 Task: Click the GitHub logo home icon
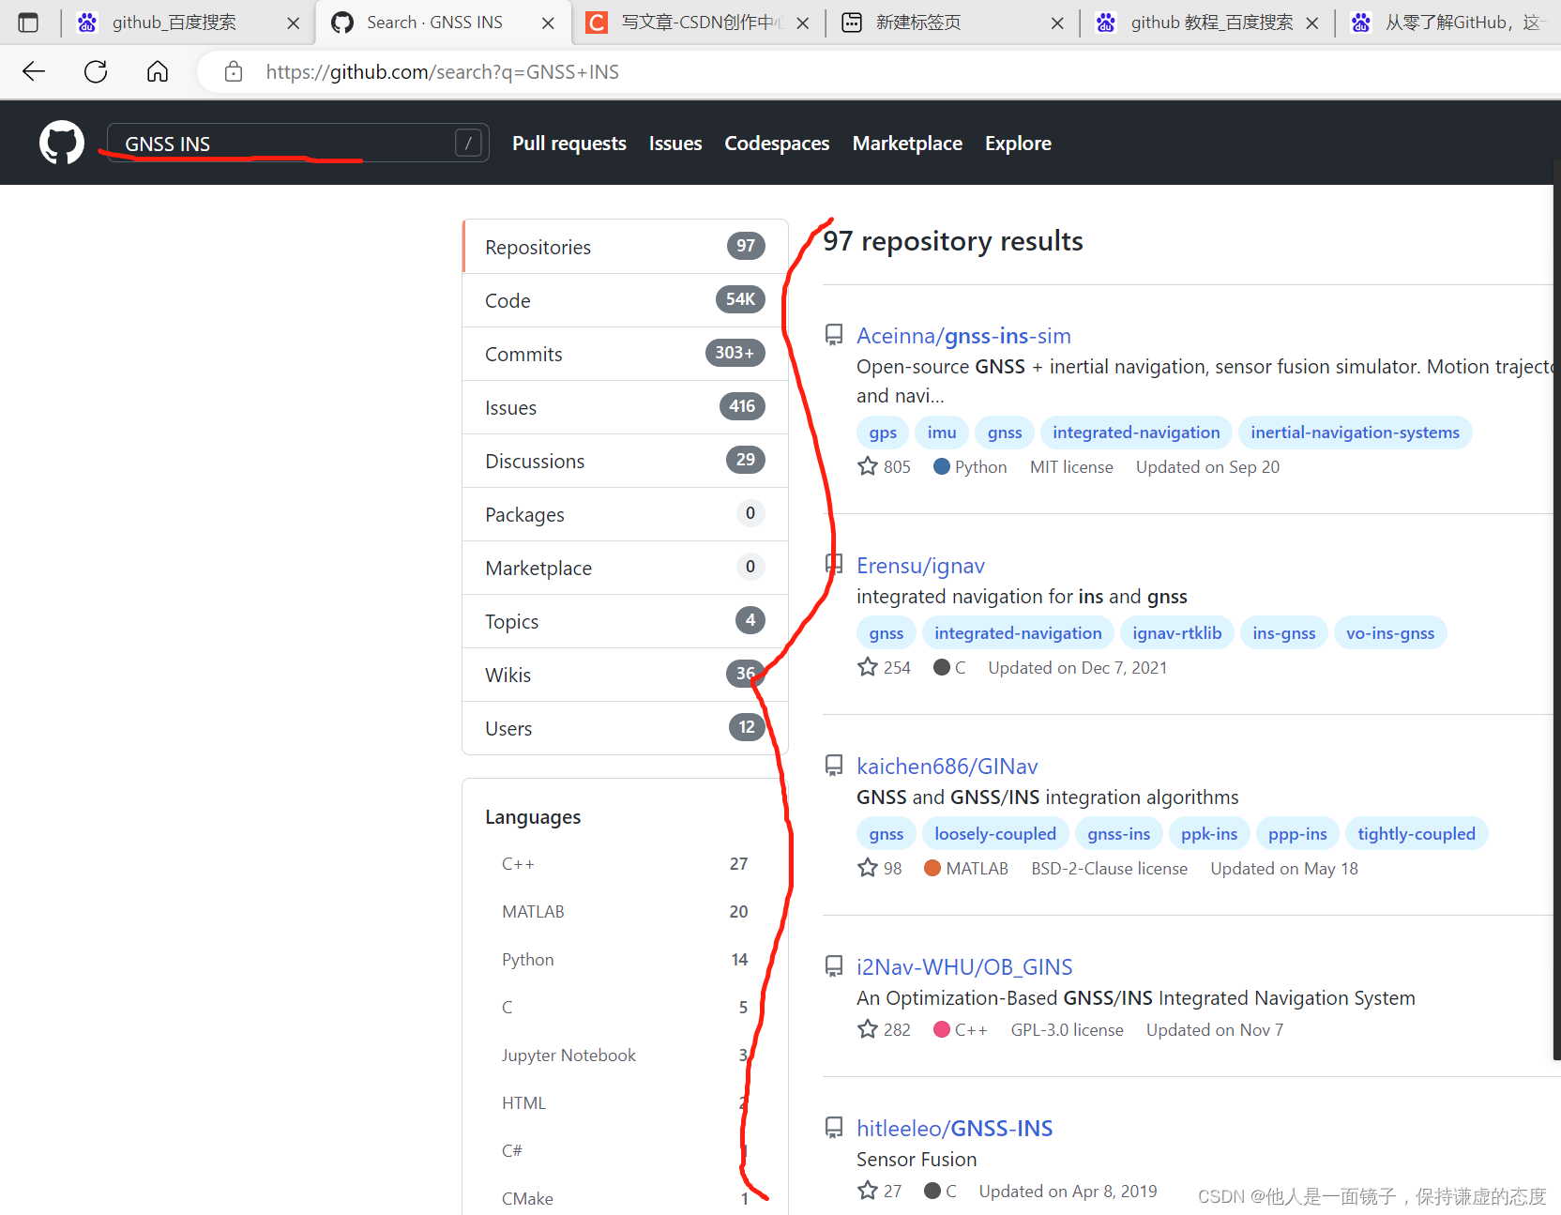tap(61, 142)
